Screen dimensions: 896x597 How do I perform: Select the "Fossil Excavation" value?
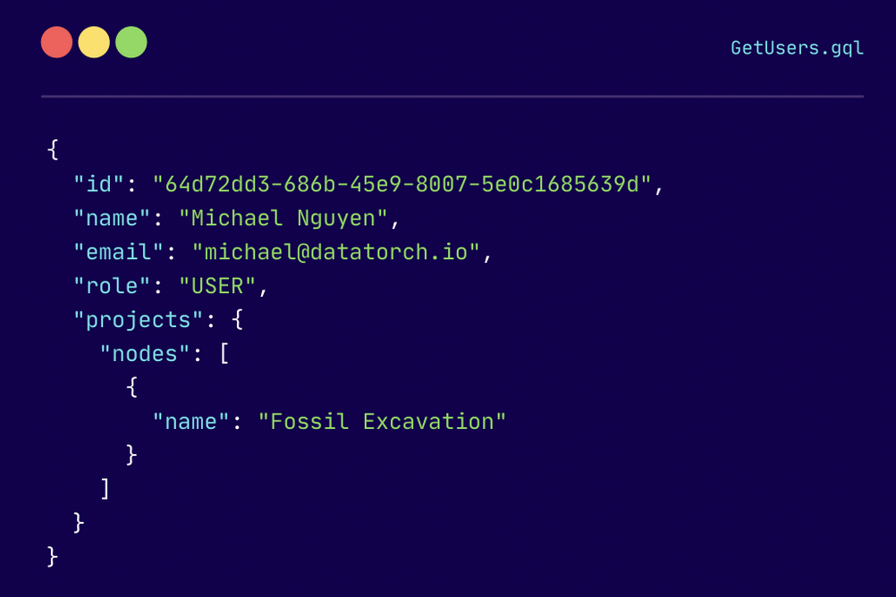(382, 422)
